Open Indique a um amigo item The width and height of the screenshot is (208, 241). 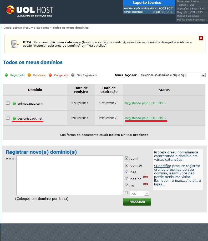(x=188, y=16)
